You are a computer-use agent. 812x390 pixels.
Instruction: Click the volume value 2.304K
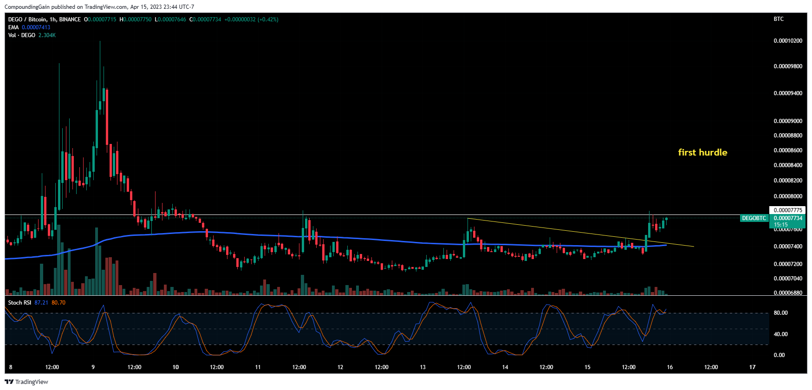(x=47, y=35)
